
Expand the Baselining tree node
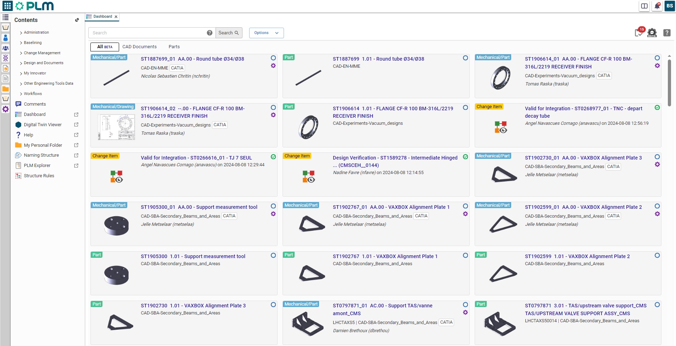[21, 43]
